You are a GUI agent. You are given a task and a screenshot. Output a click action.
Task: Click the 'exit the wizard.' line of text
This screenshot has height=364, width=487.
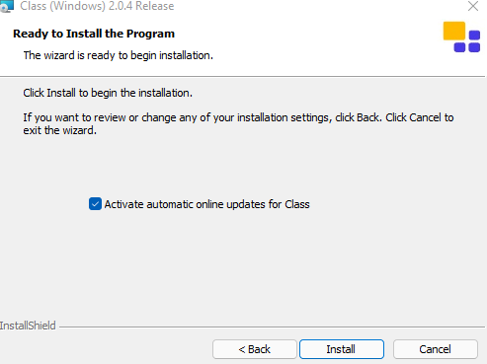(x=59, y=130)
